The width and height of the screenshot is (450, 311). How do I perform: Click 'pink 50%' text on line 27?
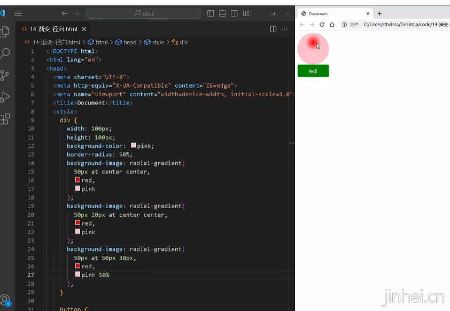click(x=95, y=275)
